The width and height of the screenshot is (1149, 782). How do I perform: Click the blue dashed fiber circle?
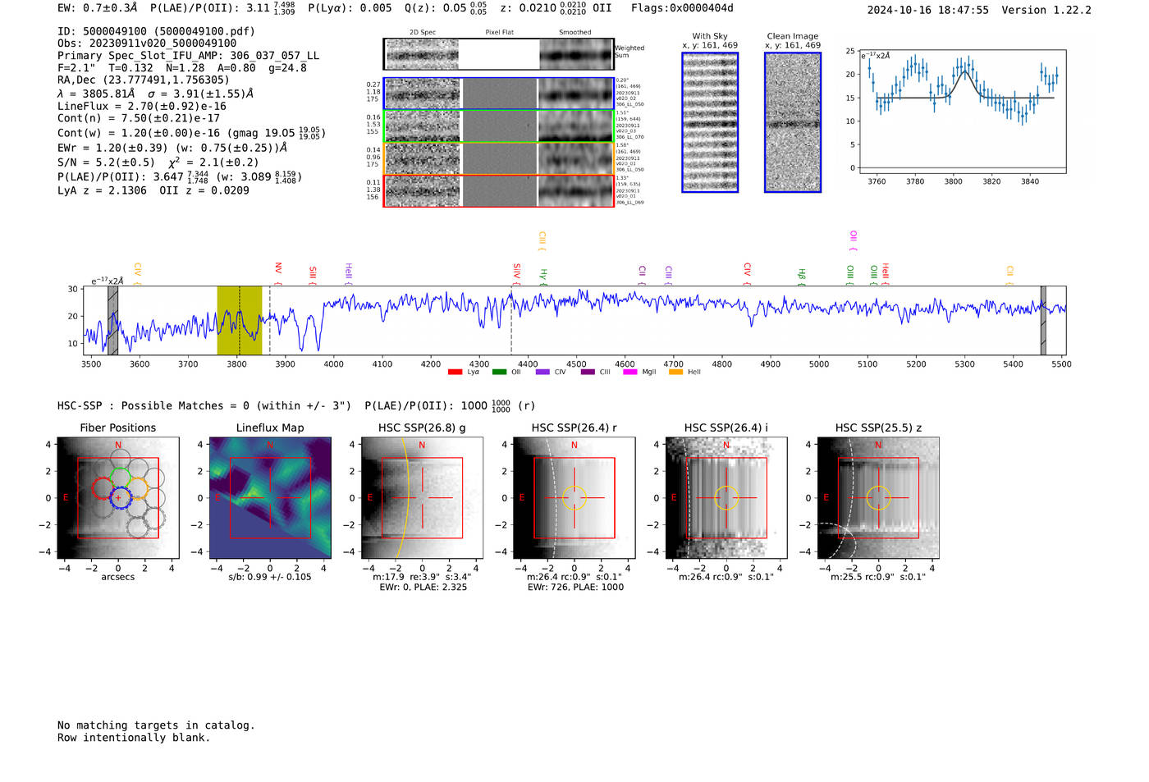coord(120,497)
